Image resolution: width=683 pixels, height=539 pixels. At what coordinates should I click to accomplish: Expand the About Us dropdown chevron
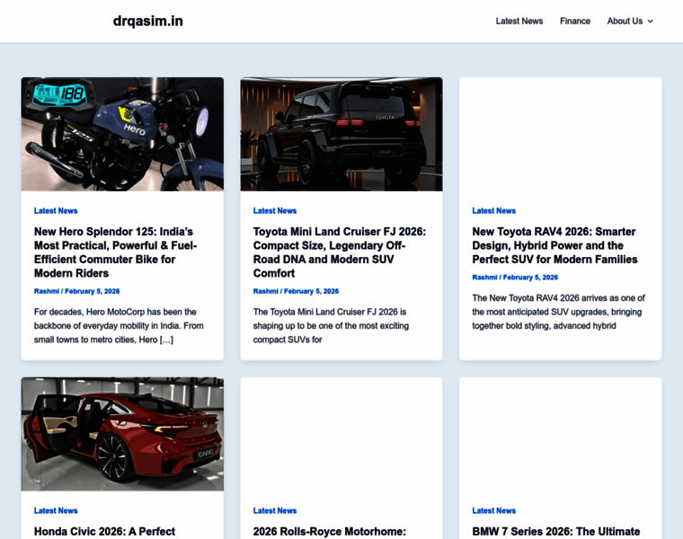pyautogui.click(x=651, y=22)
